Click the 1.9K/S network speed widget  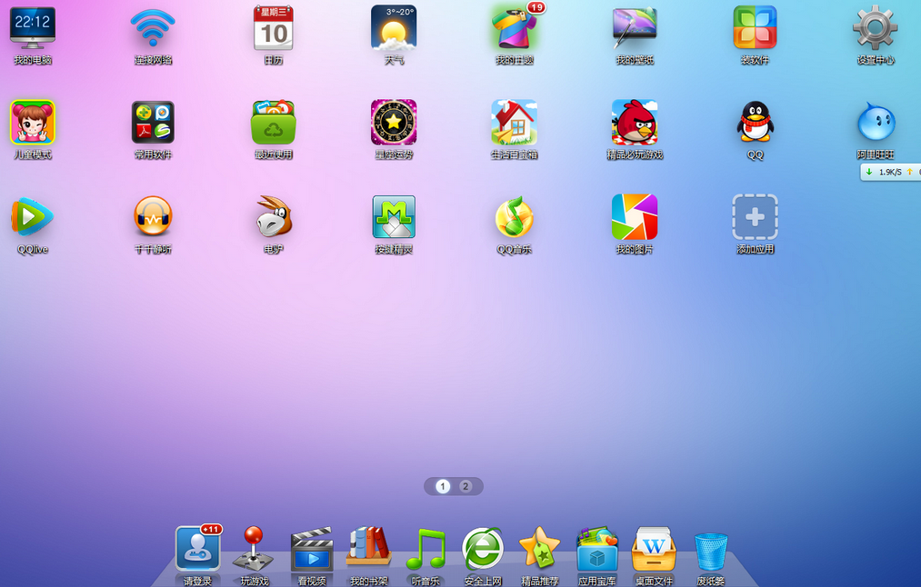coord(890,172)
